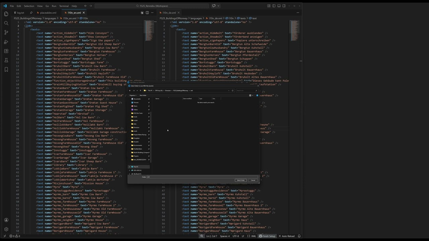Toggle Auto Reload in the status bar
Viewport: 429px width, 241px height.
286,236
